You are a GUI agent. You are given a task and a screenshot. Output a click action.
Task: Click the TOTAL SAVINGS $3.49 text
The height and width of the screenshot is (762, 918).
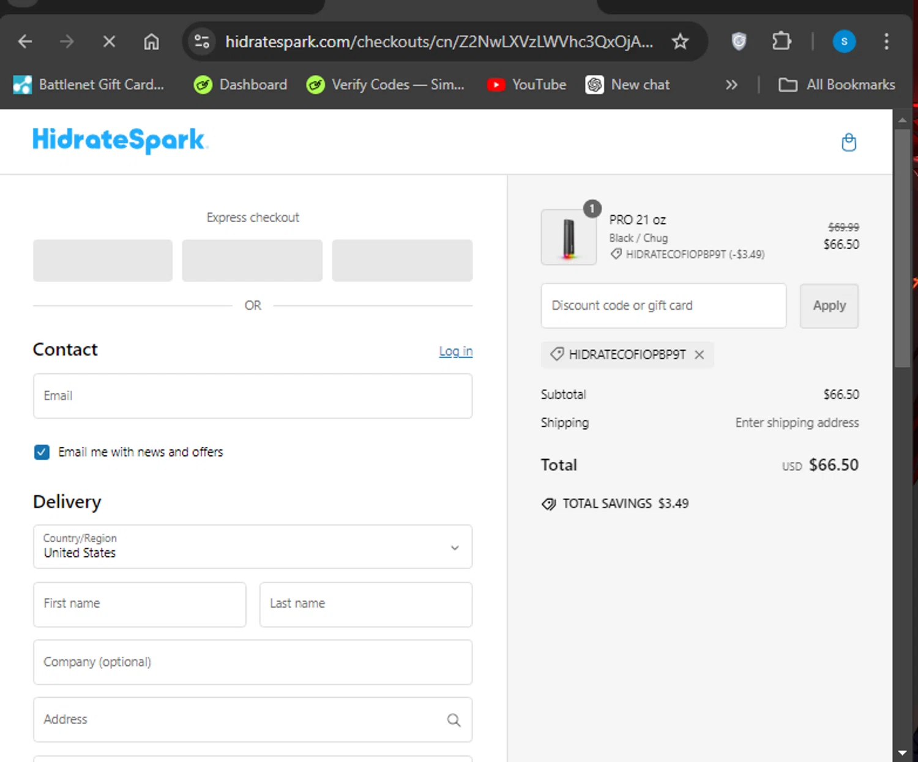625,504
